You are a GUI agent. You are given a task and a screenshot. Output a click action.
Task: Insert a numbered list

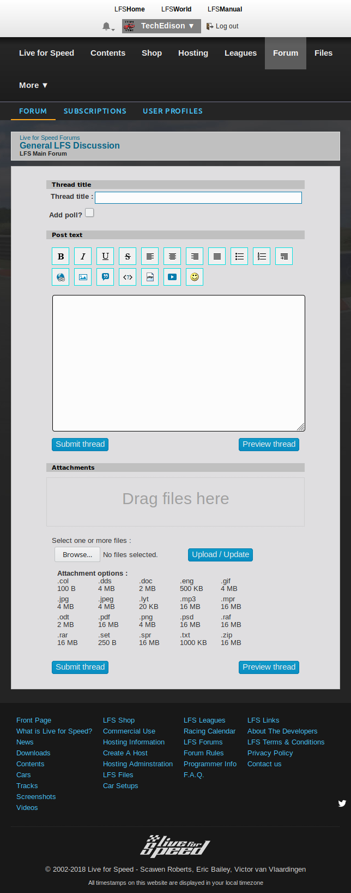[262, 256]
